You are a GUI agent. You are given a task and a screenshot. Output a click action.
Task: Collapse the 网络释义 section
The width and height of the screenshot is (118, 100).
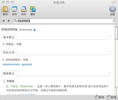[x=109, y=73]
